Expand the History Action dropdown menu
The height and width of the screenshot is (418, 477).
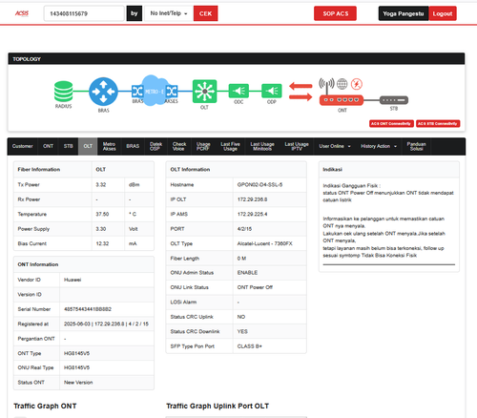[379, 146]
